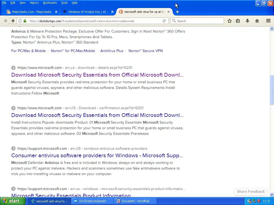The height and width of the screenshot is (205, 274).
Task: Open the downloads arrow icon
Action: point(248,21)
